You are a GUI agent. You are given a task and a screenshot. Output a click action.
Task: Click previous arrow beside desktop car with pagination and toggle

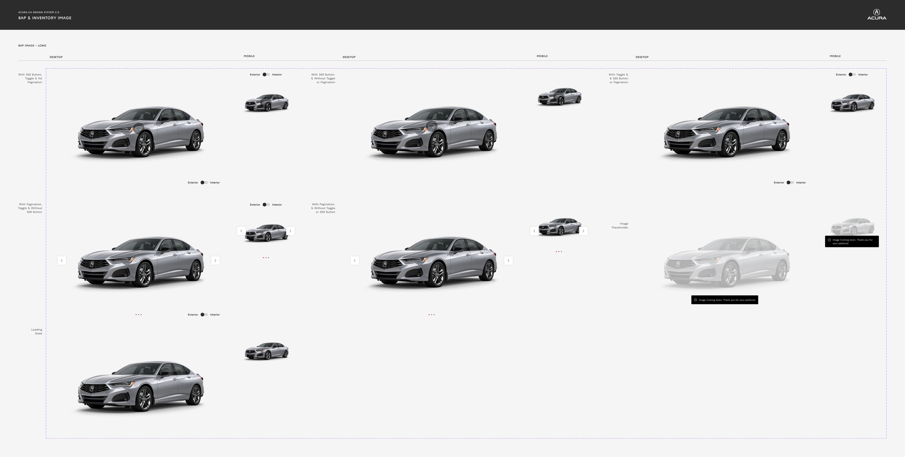click(x=62, y=260)
